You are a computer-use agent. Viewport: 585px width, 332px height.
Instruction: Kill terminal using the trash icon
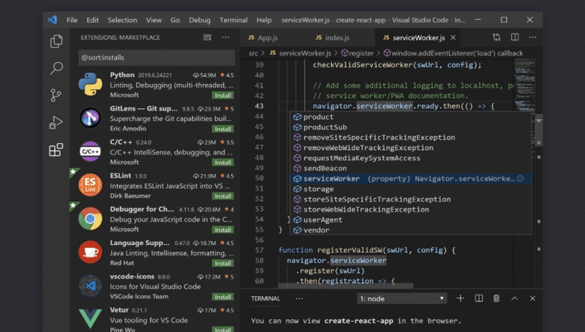[497, 298]
